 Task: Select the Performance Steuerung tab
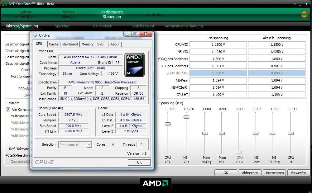[x=112, y=14]
